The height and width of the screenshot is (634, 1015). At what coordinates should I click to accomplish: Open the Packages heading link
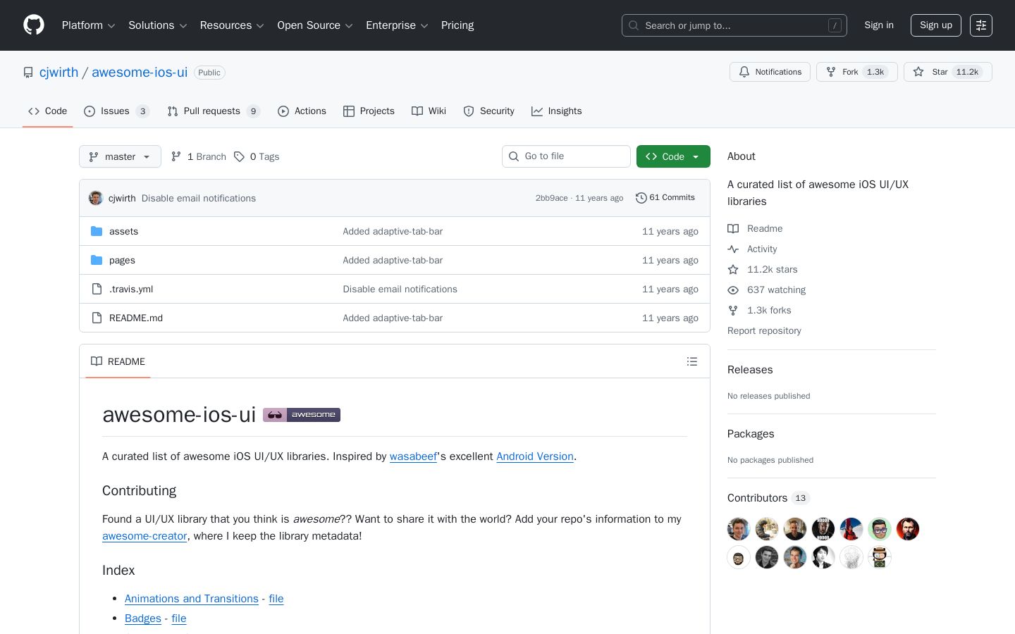pos(751,434)
